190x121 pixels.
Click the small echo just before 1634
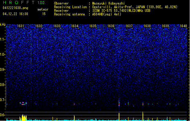click(74, 104)
